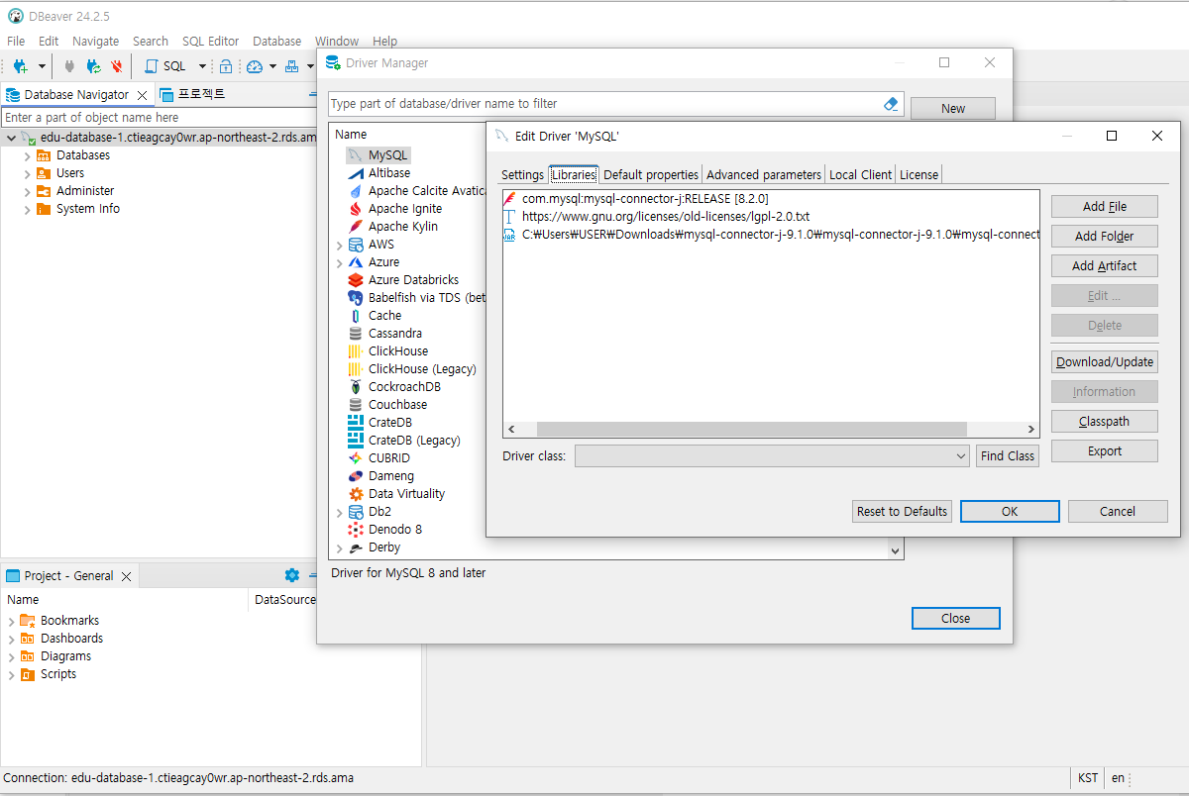Expand the Databases node in navigator
This screenshot has height=796, width=1189.
coord(28,156)
